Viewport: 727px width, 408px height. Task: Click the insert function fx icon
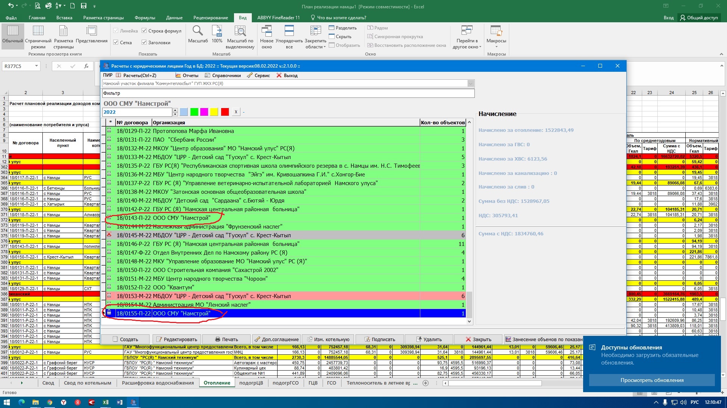coord(86,66)
